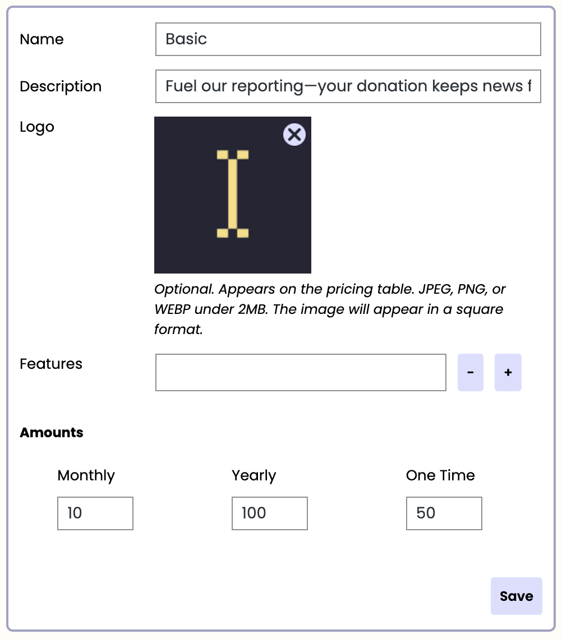Viewport: 562px width, 639px height.
Task: Click the logo help text starting with Optional
Action: pyautogui.click(x=330, y=309)
